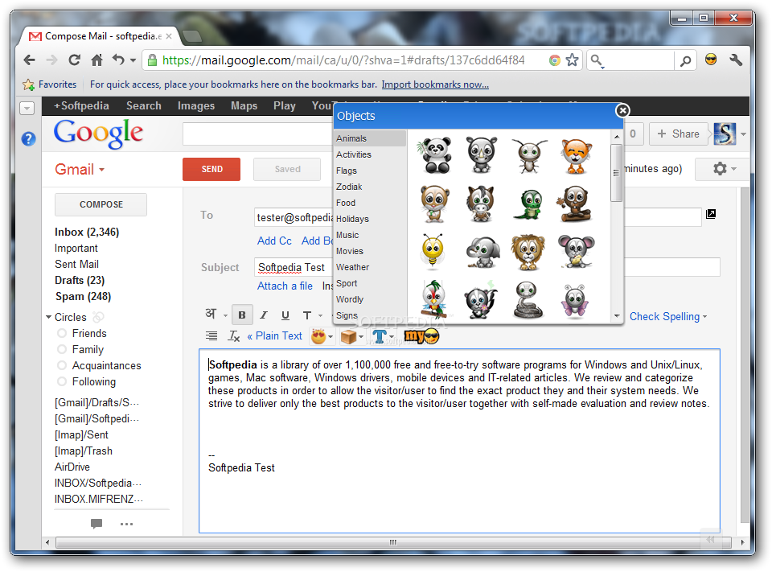Open the wrench settings menu
Screen dimensions: 772x572
(x=736, y=60)
